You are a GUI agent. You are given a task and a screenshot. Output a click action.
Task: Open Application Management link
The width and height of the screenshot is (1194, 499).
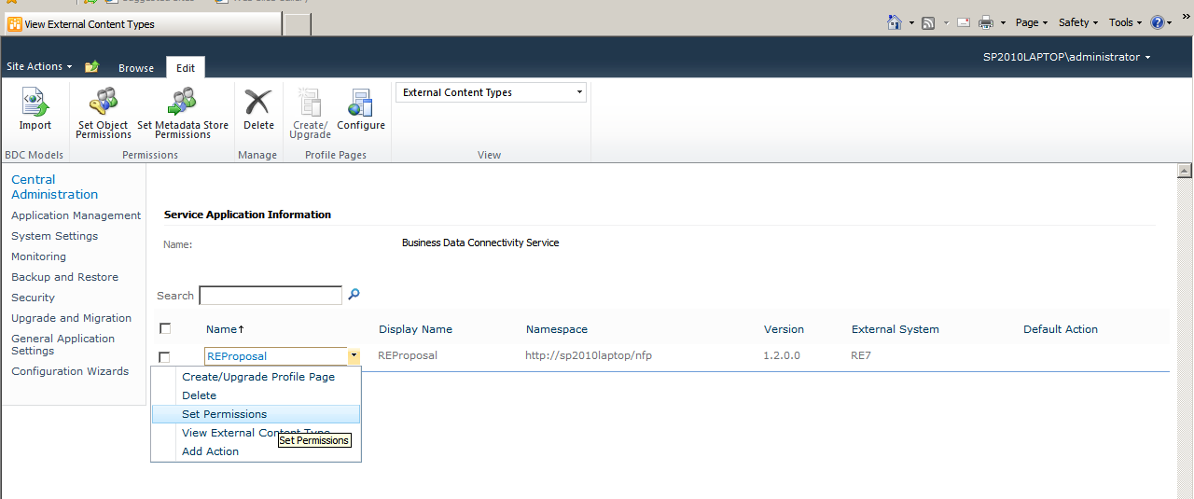click(x=76, y=215)
